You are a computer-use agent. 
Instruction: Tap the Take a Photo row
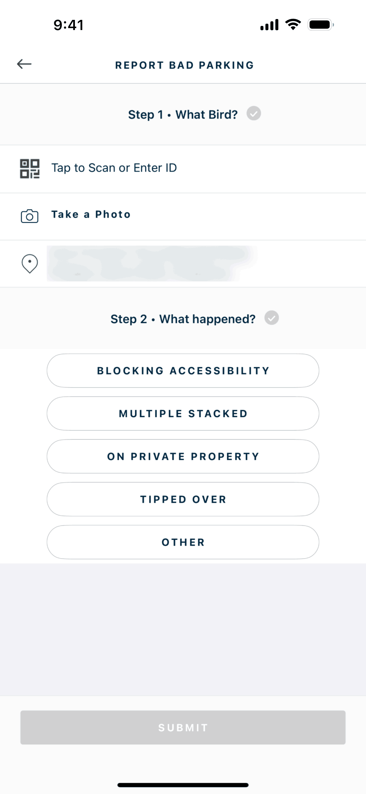91,214
